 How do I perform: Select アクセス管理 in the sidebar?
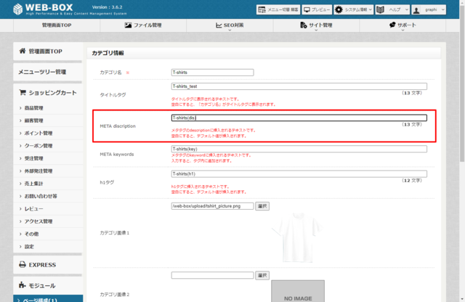[48, 221]
